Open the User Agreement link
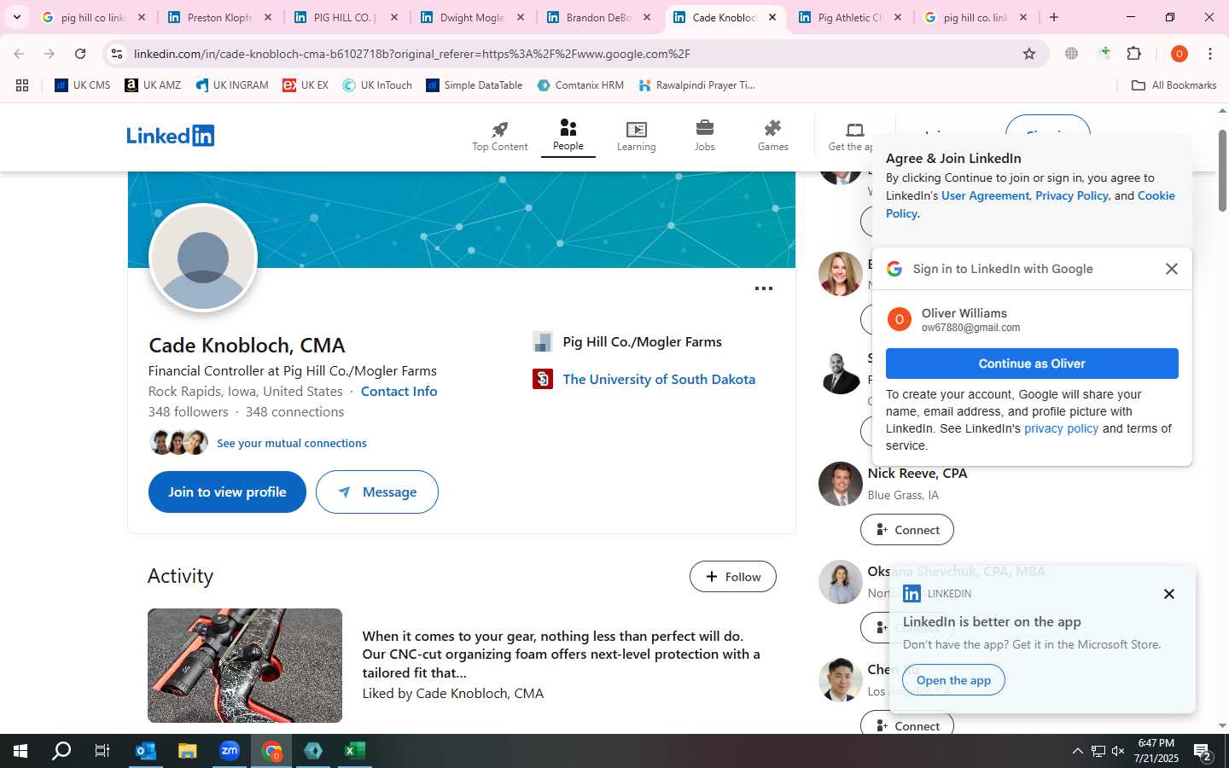This screenshot has height=768, width=1229. 985,195
